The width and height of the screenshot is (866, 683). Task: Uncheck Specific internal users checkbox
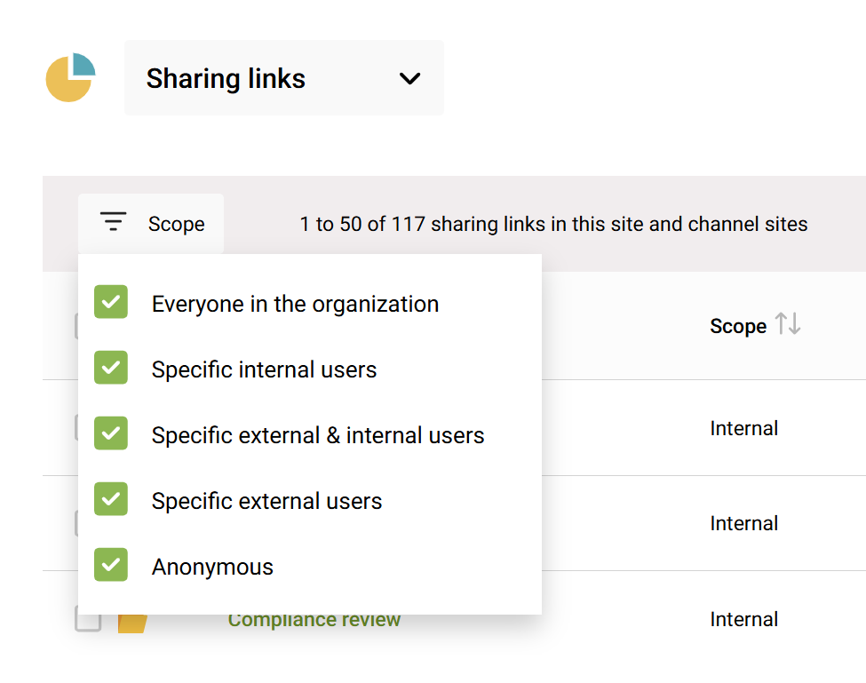tap(111, 368)
